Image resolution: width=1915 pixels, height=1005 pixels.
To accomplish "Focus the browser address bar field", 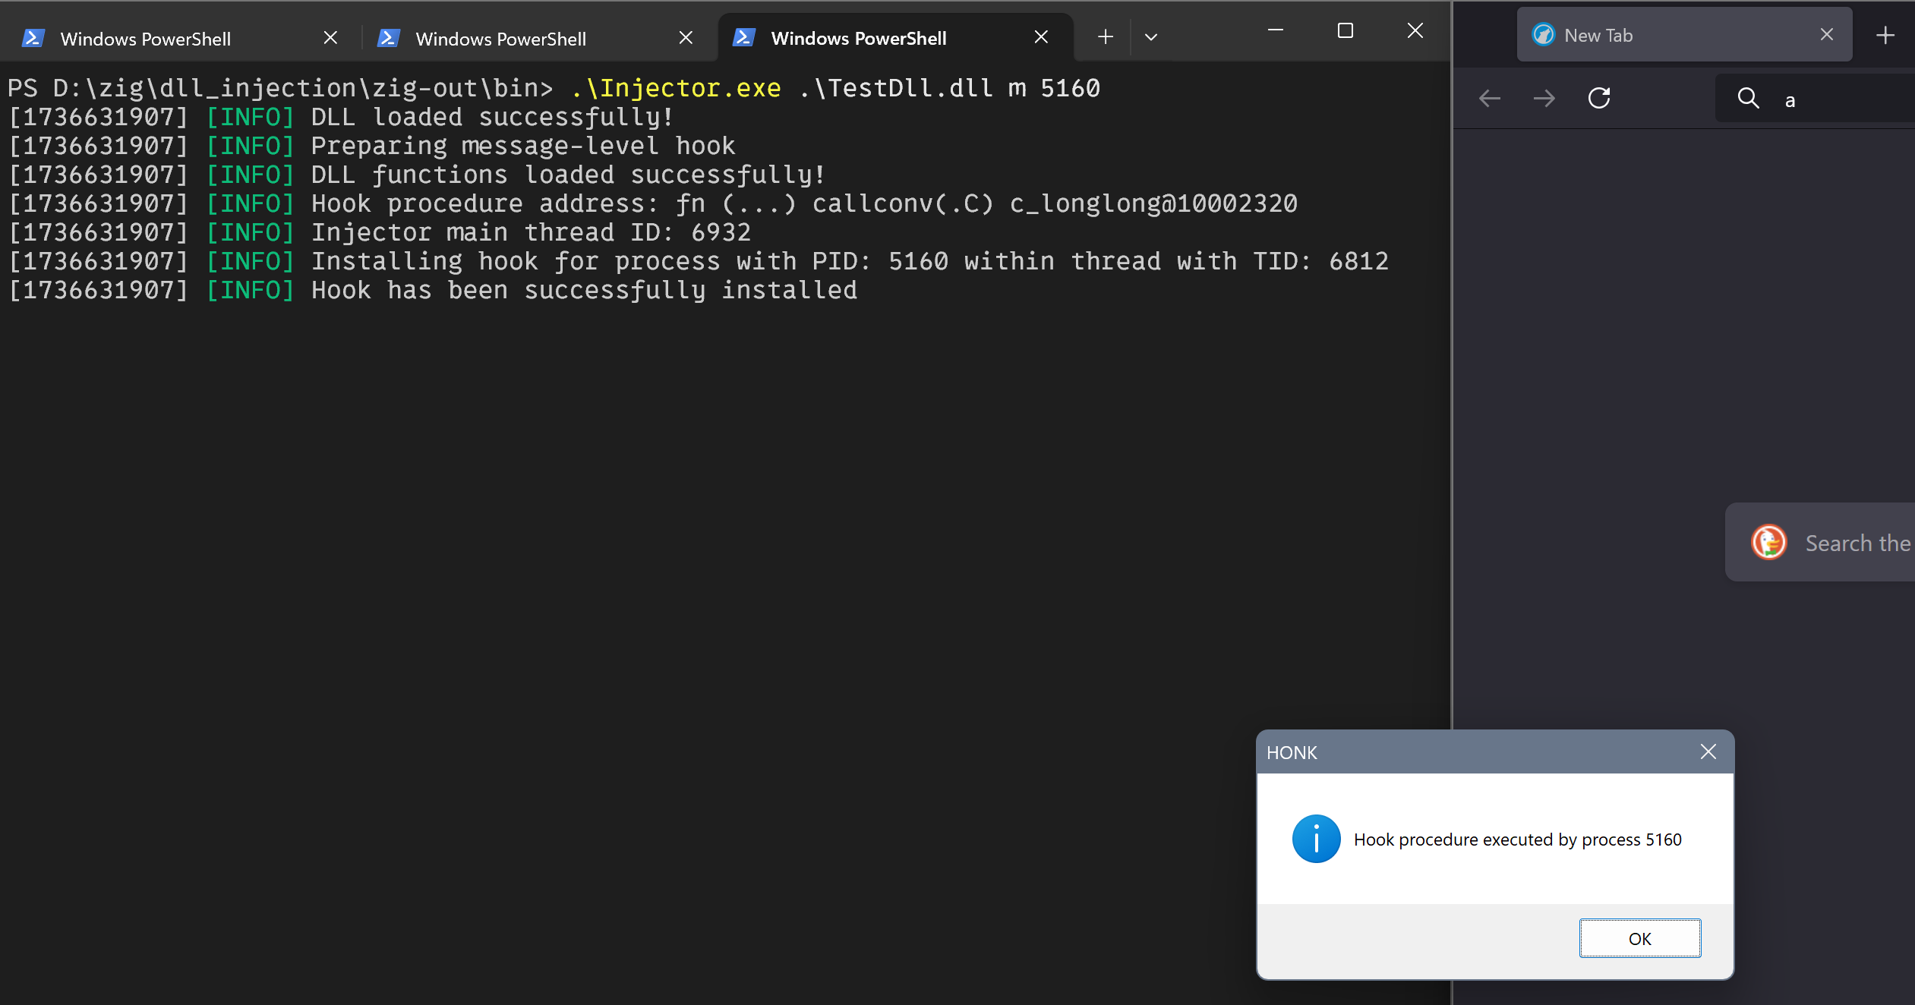I will 1815,99.
